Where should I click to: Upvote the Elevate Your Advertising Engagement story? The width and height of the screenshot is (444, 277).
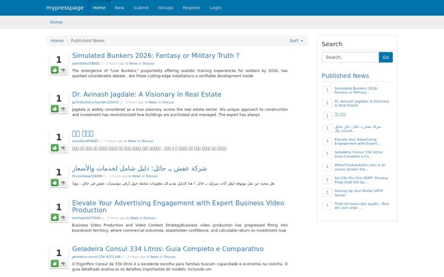click(x=55, y=217)
